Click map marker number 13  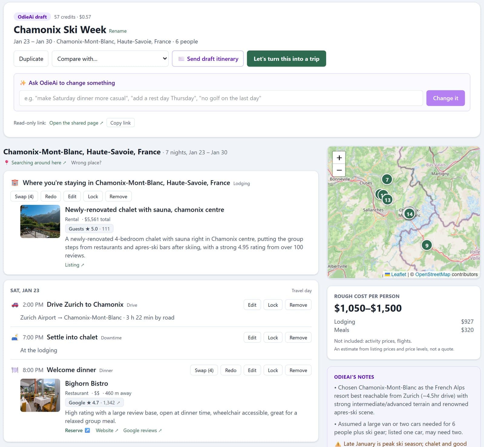(388, 200)
